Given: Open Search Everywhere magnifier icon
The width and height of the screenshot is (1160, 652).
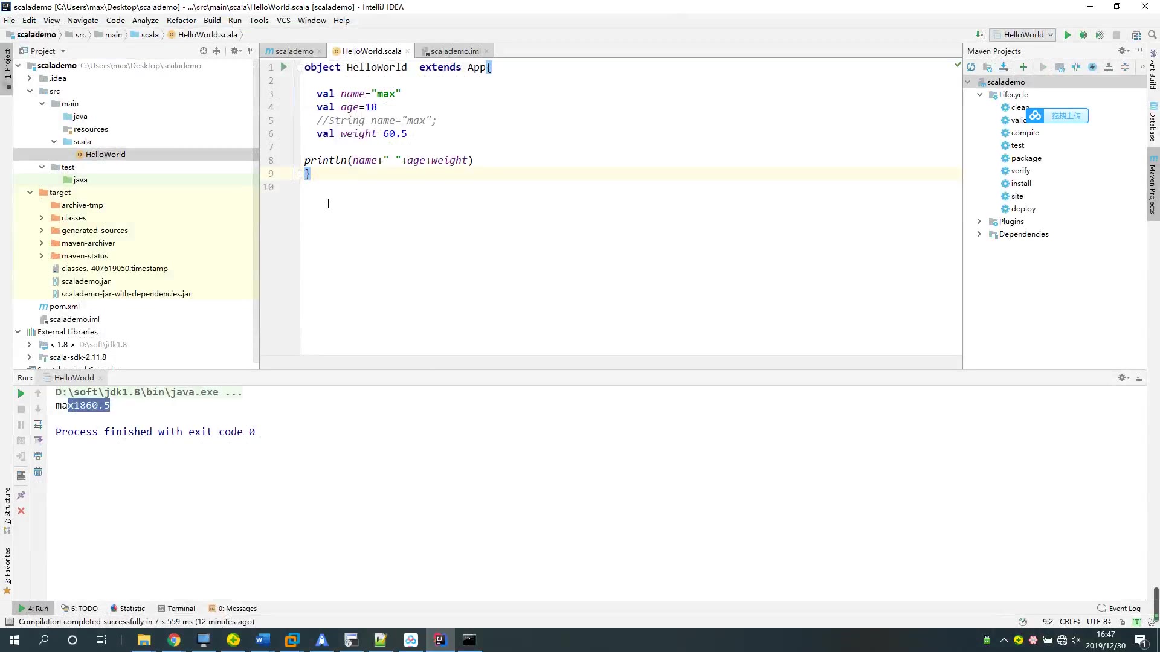Looking at the screenshot, I should click(x=1152, y=35).
